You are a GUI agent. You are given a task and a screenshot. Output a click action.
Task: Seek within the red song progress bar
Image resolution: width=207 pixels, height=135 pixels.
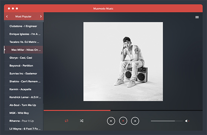tap(123, 110)
